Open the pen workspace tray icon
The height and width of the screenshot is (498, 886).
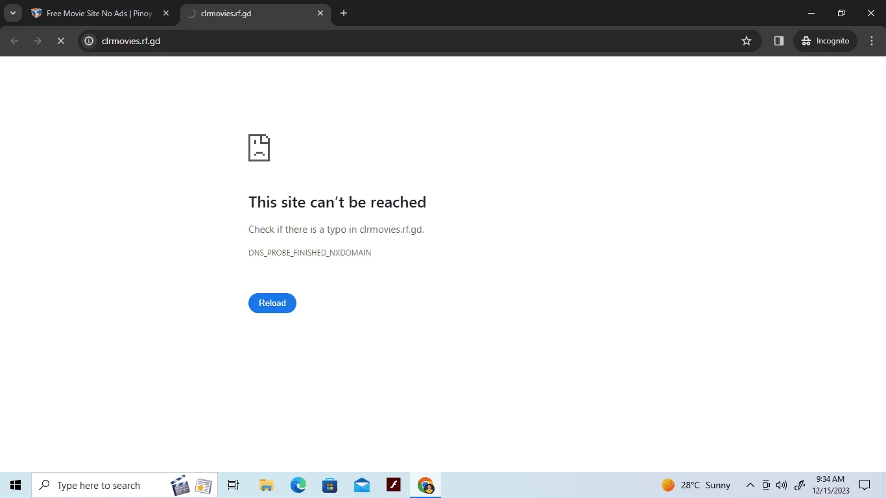point(800,485)
